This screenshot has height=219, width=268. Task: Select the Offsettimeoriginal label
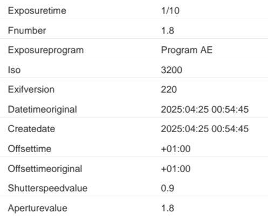[x=45, y=169]
